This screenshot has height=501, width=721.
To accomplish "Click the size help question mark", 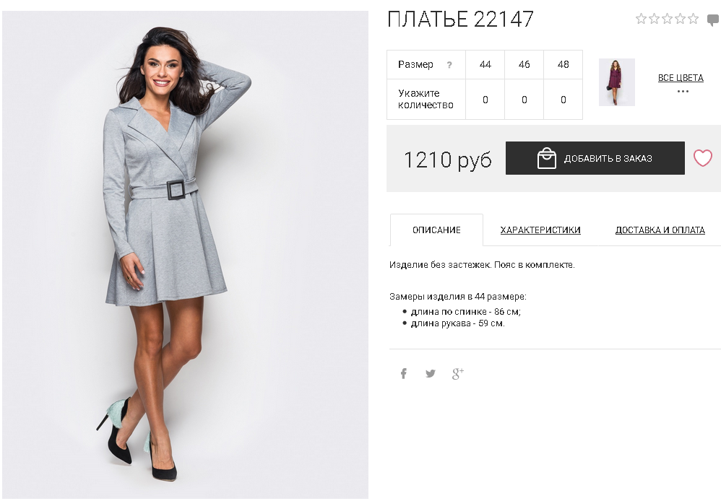I will [449, 65].
